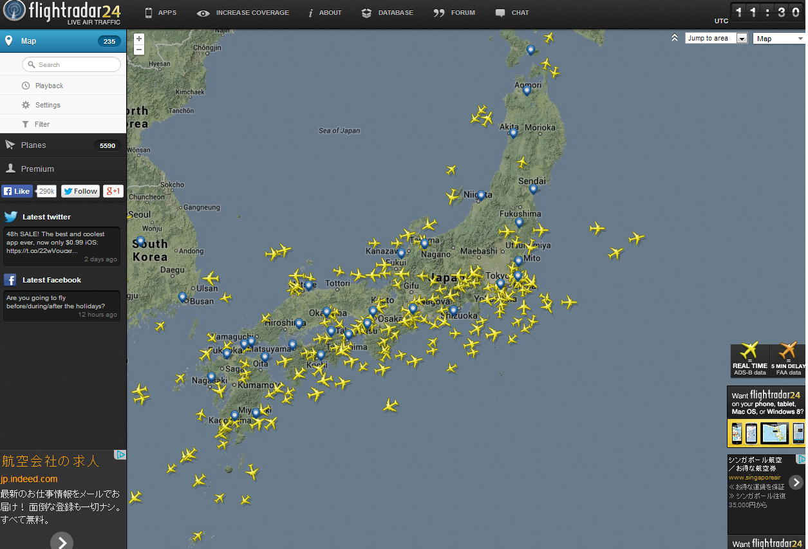Image resolution: width=808 pixels, height=549 pixels.
Task: Click the Search input field
Action: 71,64
